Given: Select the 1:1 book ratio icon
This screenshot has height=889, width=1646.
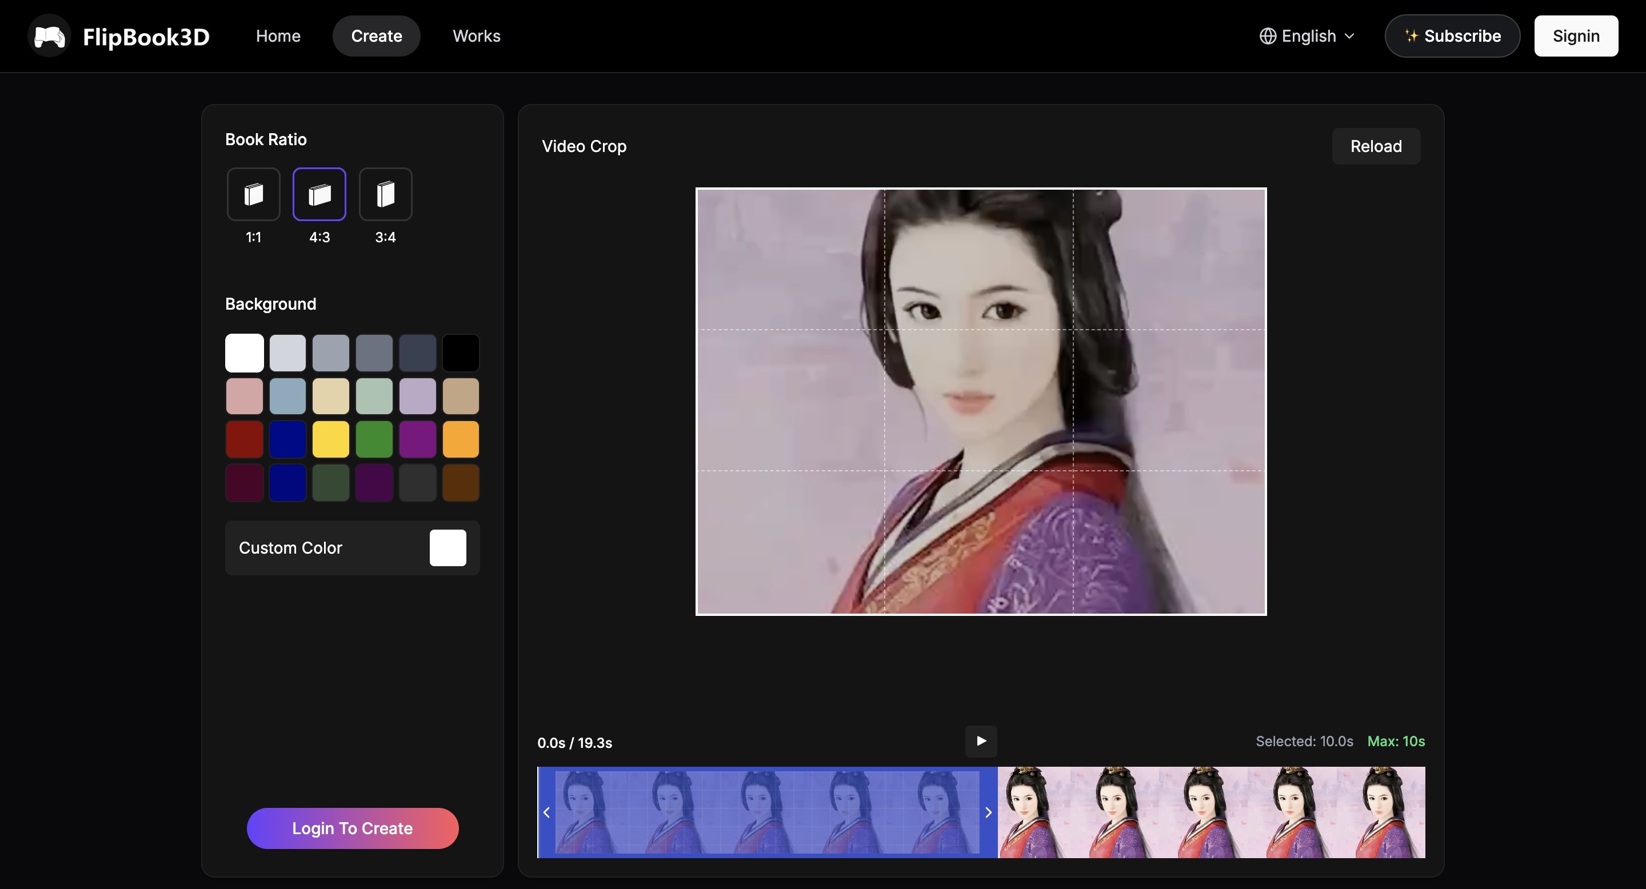Looking at the screenshot, I should [x=253, y=194].
